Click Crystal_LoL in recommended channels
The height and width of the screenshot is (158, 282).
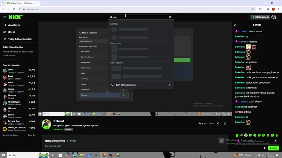click(19, 122)
